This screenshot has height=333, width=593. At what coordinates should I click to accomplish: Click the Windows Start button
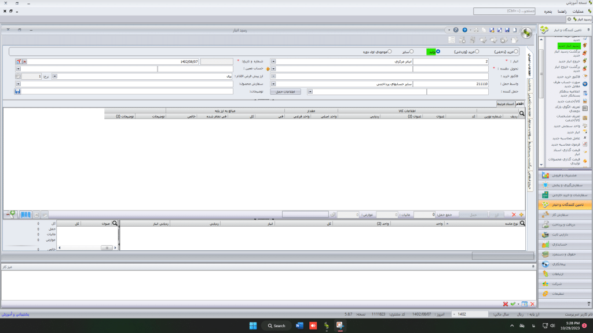[253, 325]
